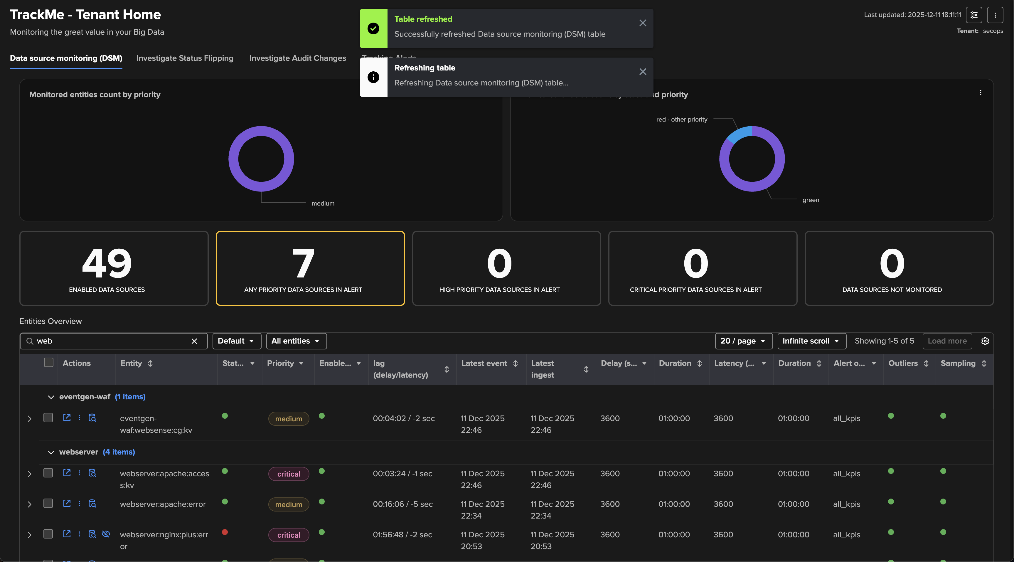Open eventgen-waf entity in new window icon
Screen dimensions: 1014x562
point(67,418)
